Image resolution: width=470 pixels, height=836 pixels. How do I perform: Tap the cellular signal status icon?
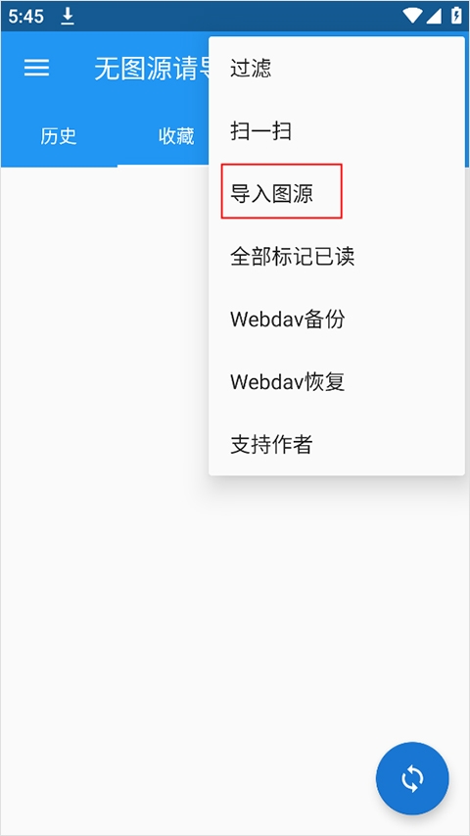(x=435, y=16)
